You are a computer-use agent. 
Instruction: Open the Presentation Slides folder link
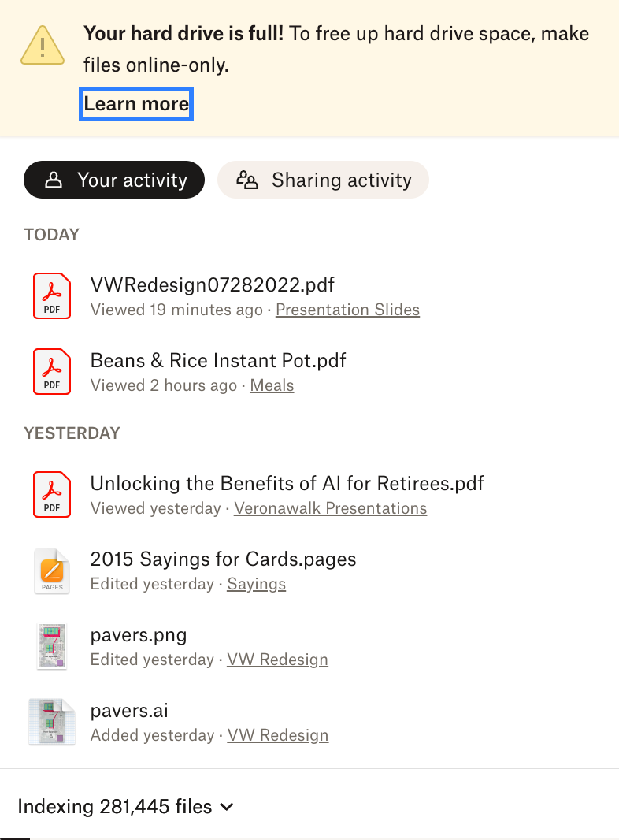[x=347, y=310]
